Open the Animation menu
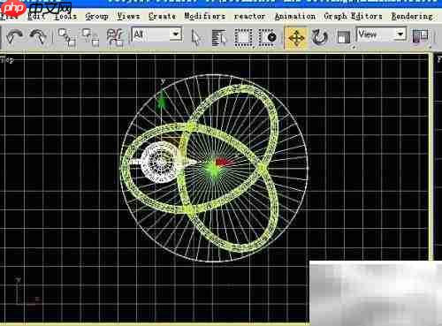 coord(295,16)
